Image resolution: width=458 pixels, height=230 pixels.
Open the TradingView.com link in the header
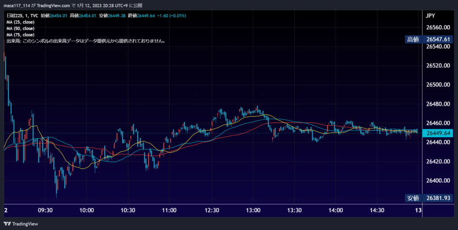coord(54,6)
